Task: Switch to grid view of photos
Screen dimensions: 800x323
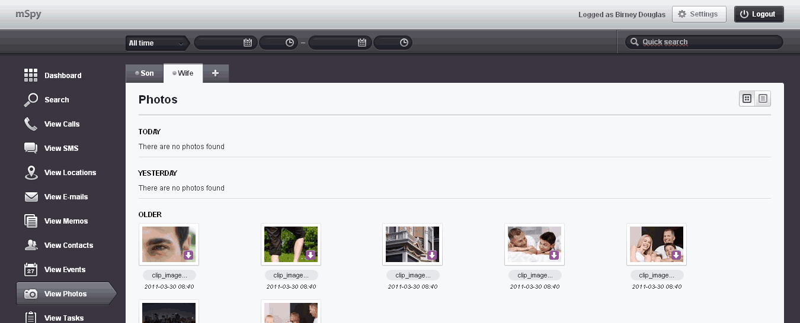Action: (x=747, y=99)
